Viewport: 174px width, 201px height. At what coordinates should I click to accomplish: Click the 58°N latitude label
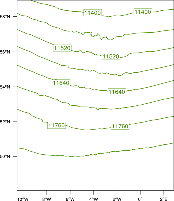[x=5, y=17]
